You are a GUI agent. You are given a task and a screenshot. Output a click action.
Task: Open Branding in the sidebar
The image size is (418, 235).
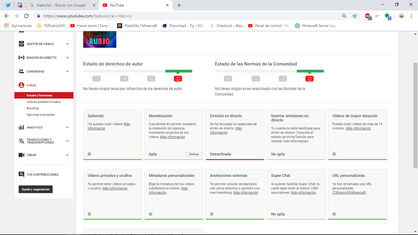click(33, 108)
